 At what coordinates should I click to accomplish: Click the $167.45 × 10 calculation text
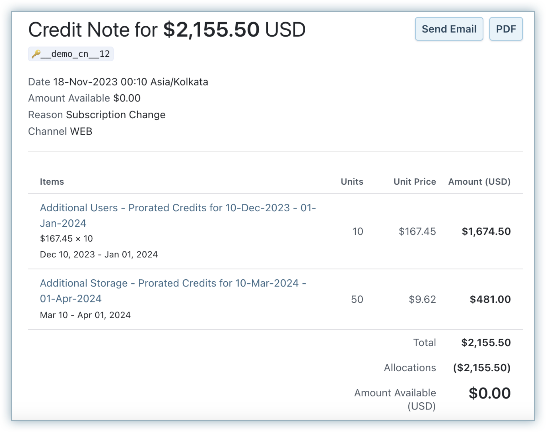tap(66, 239)
